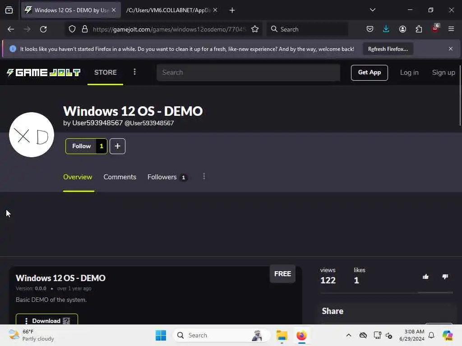
Task: Click the forward navigation arrow
Action: coord(27,29)
